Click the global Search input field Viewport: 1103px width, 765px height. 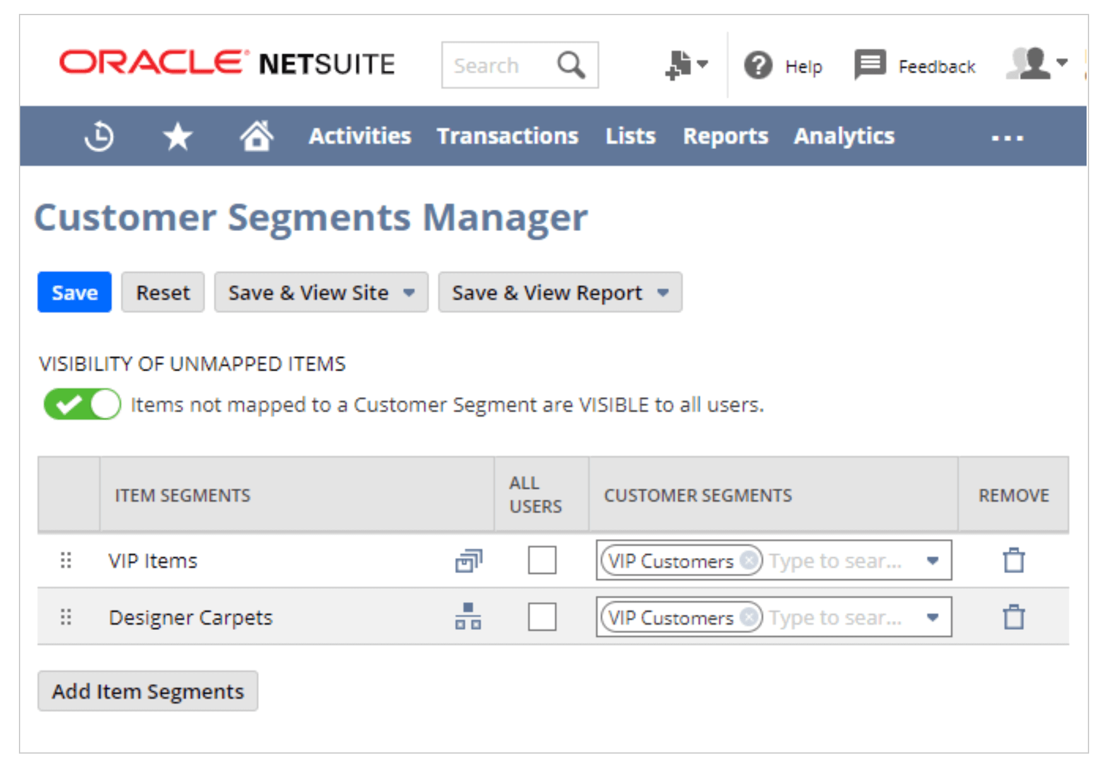click(x=498, y=66)
